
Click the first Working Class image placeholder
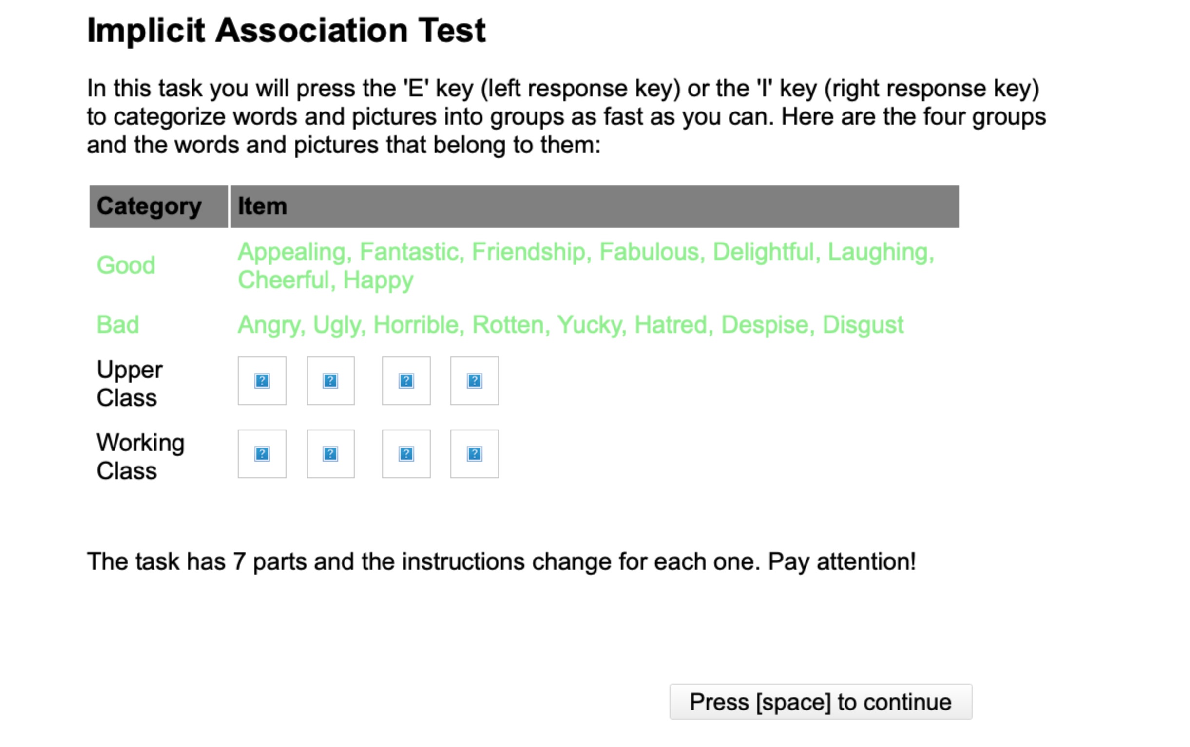click(x=262, y=454)
